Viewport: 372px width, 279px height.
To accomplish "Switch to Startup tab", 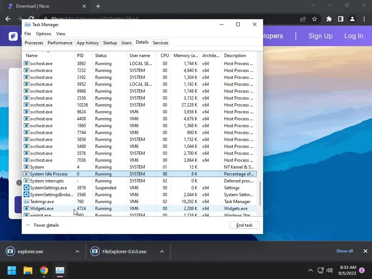I will [x=110, y=43].
